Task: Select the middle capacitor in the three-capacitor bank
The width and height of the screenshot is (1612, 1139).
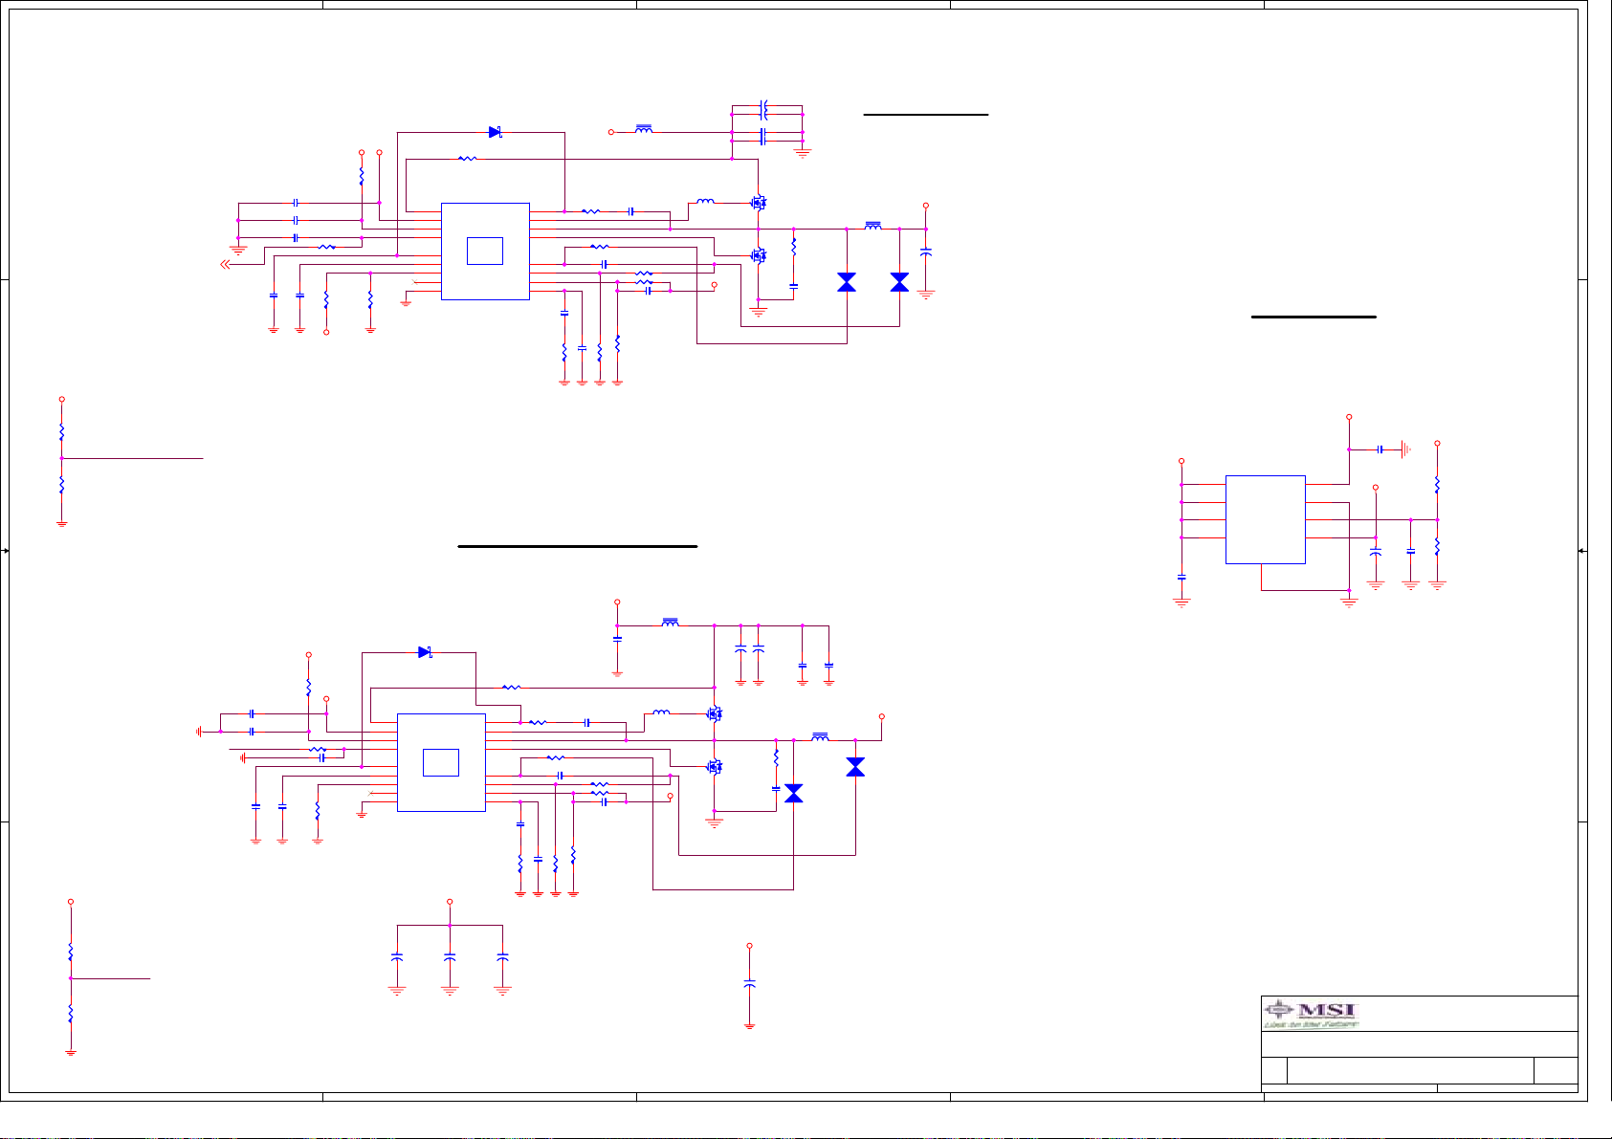Action: point(450,956)
